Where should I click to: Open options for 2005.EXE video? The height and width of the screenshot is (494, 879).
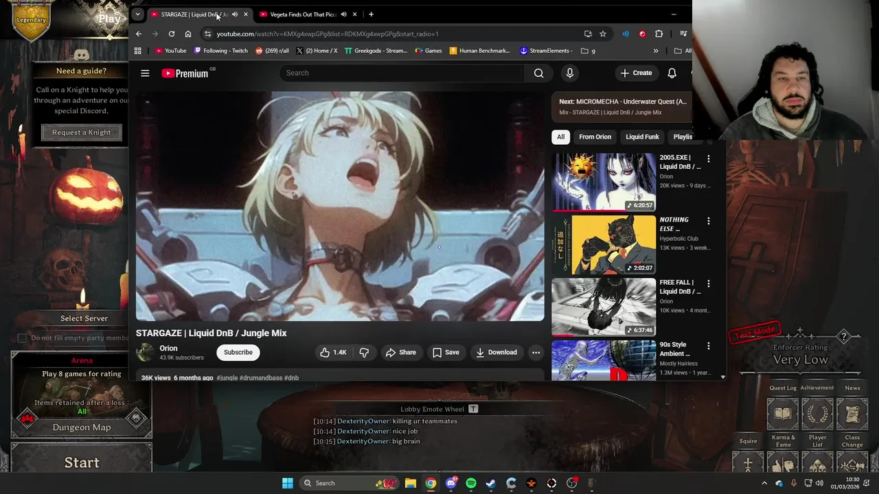click(x=708, y=158)
